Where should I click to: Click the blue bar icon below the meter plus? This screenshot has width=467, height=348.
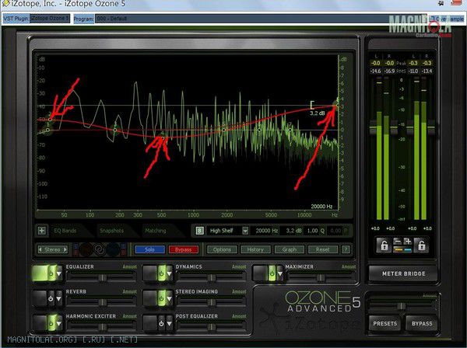click(407, 249)
